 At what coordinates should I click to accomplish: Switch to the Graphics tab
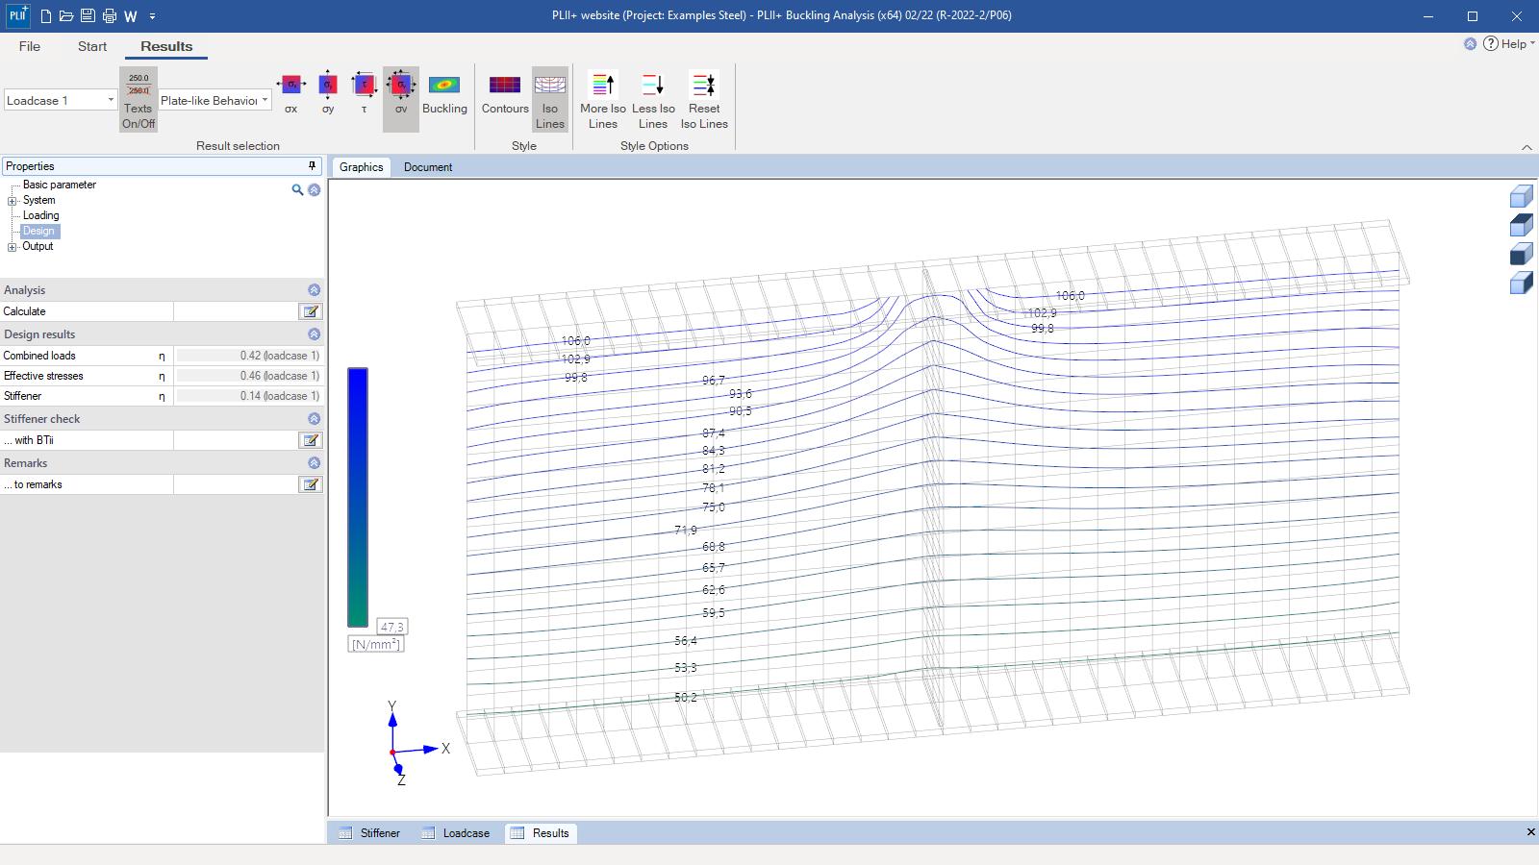click(362, 167)
